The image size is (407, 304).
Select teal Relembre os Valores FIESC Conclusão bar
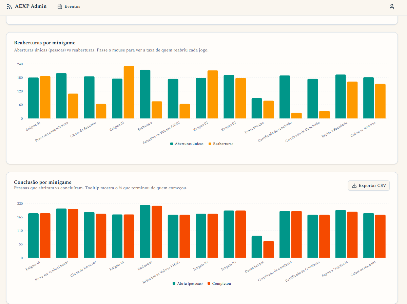pos(173,236)
